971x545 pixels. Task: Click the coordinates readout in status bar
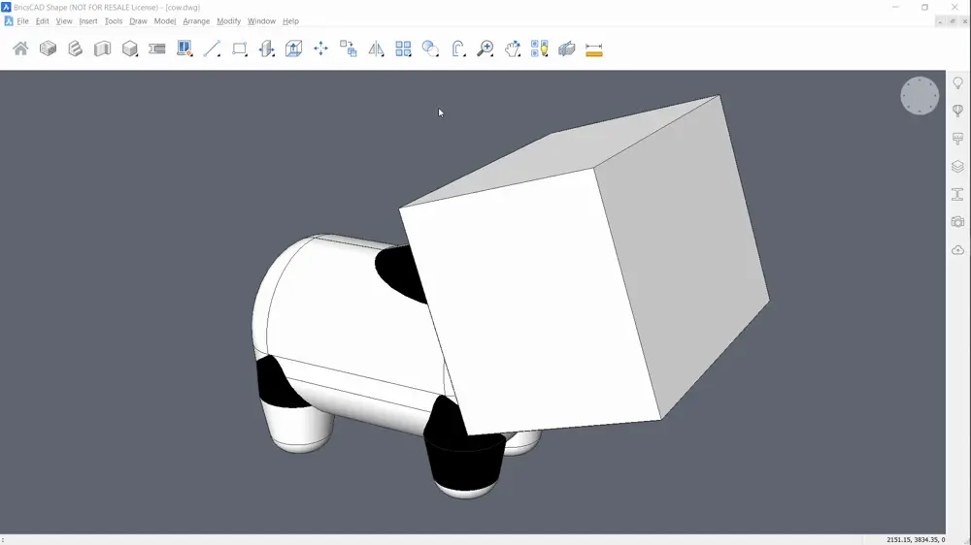tap(915, 539)
